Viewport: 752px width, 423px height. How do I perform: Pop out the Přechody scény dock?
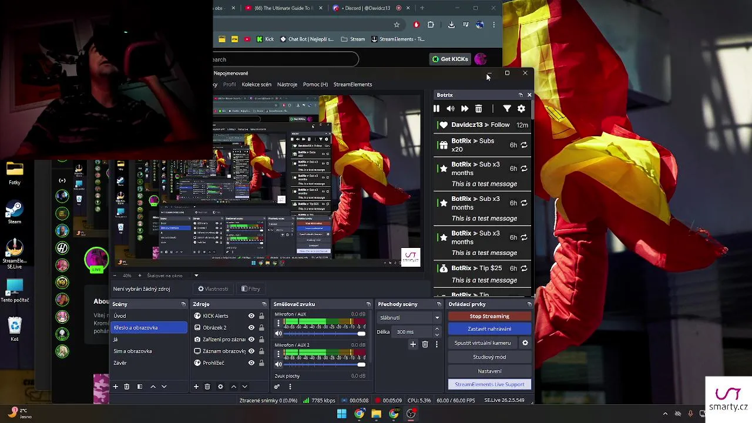coord(439,304)
